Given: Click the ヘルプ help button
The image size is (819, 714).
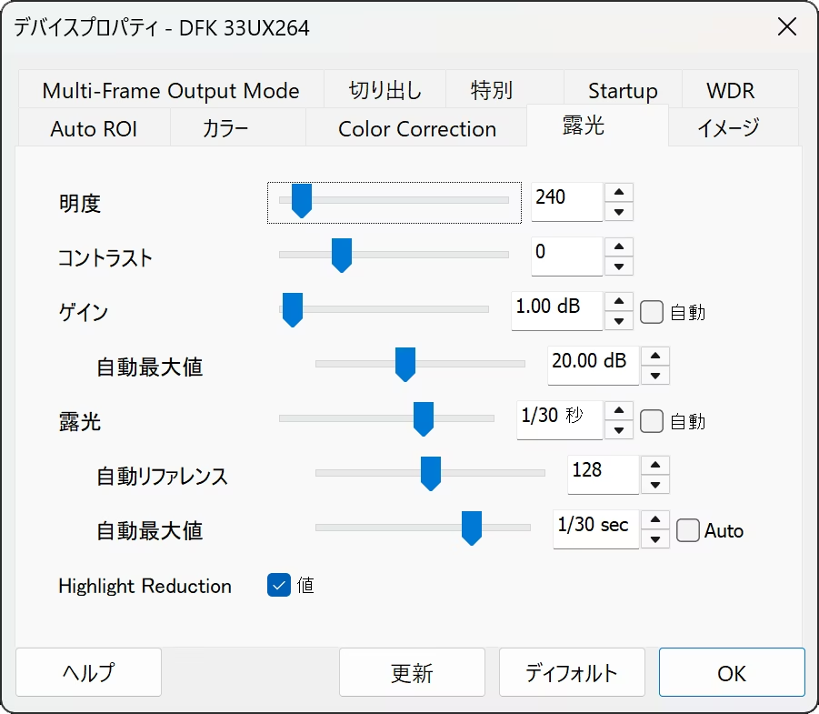Looking at the screenshot, I should pyautogui.click(x=89, y=673).
